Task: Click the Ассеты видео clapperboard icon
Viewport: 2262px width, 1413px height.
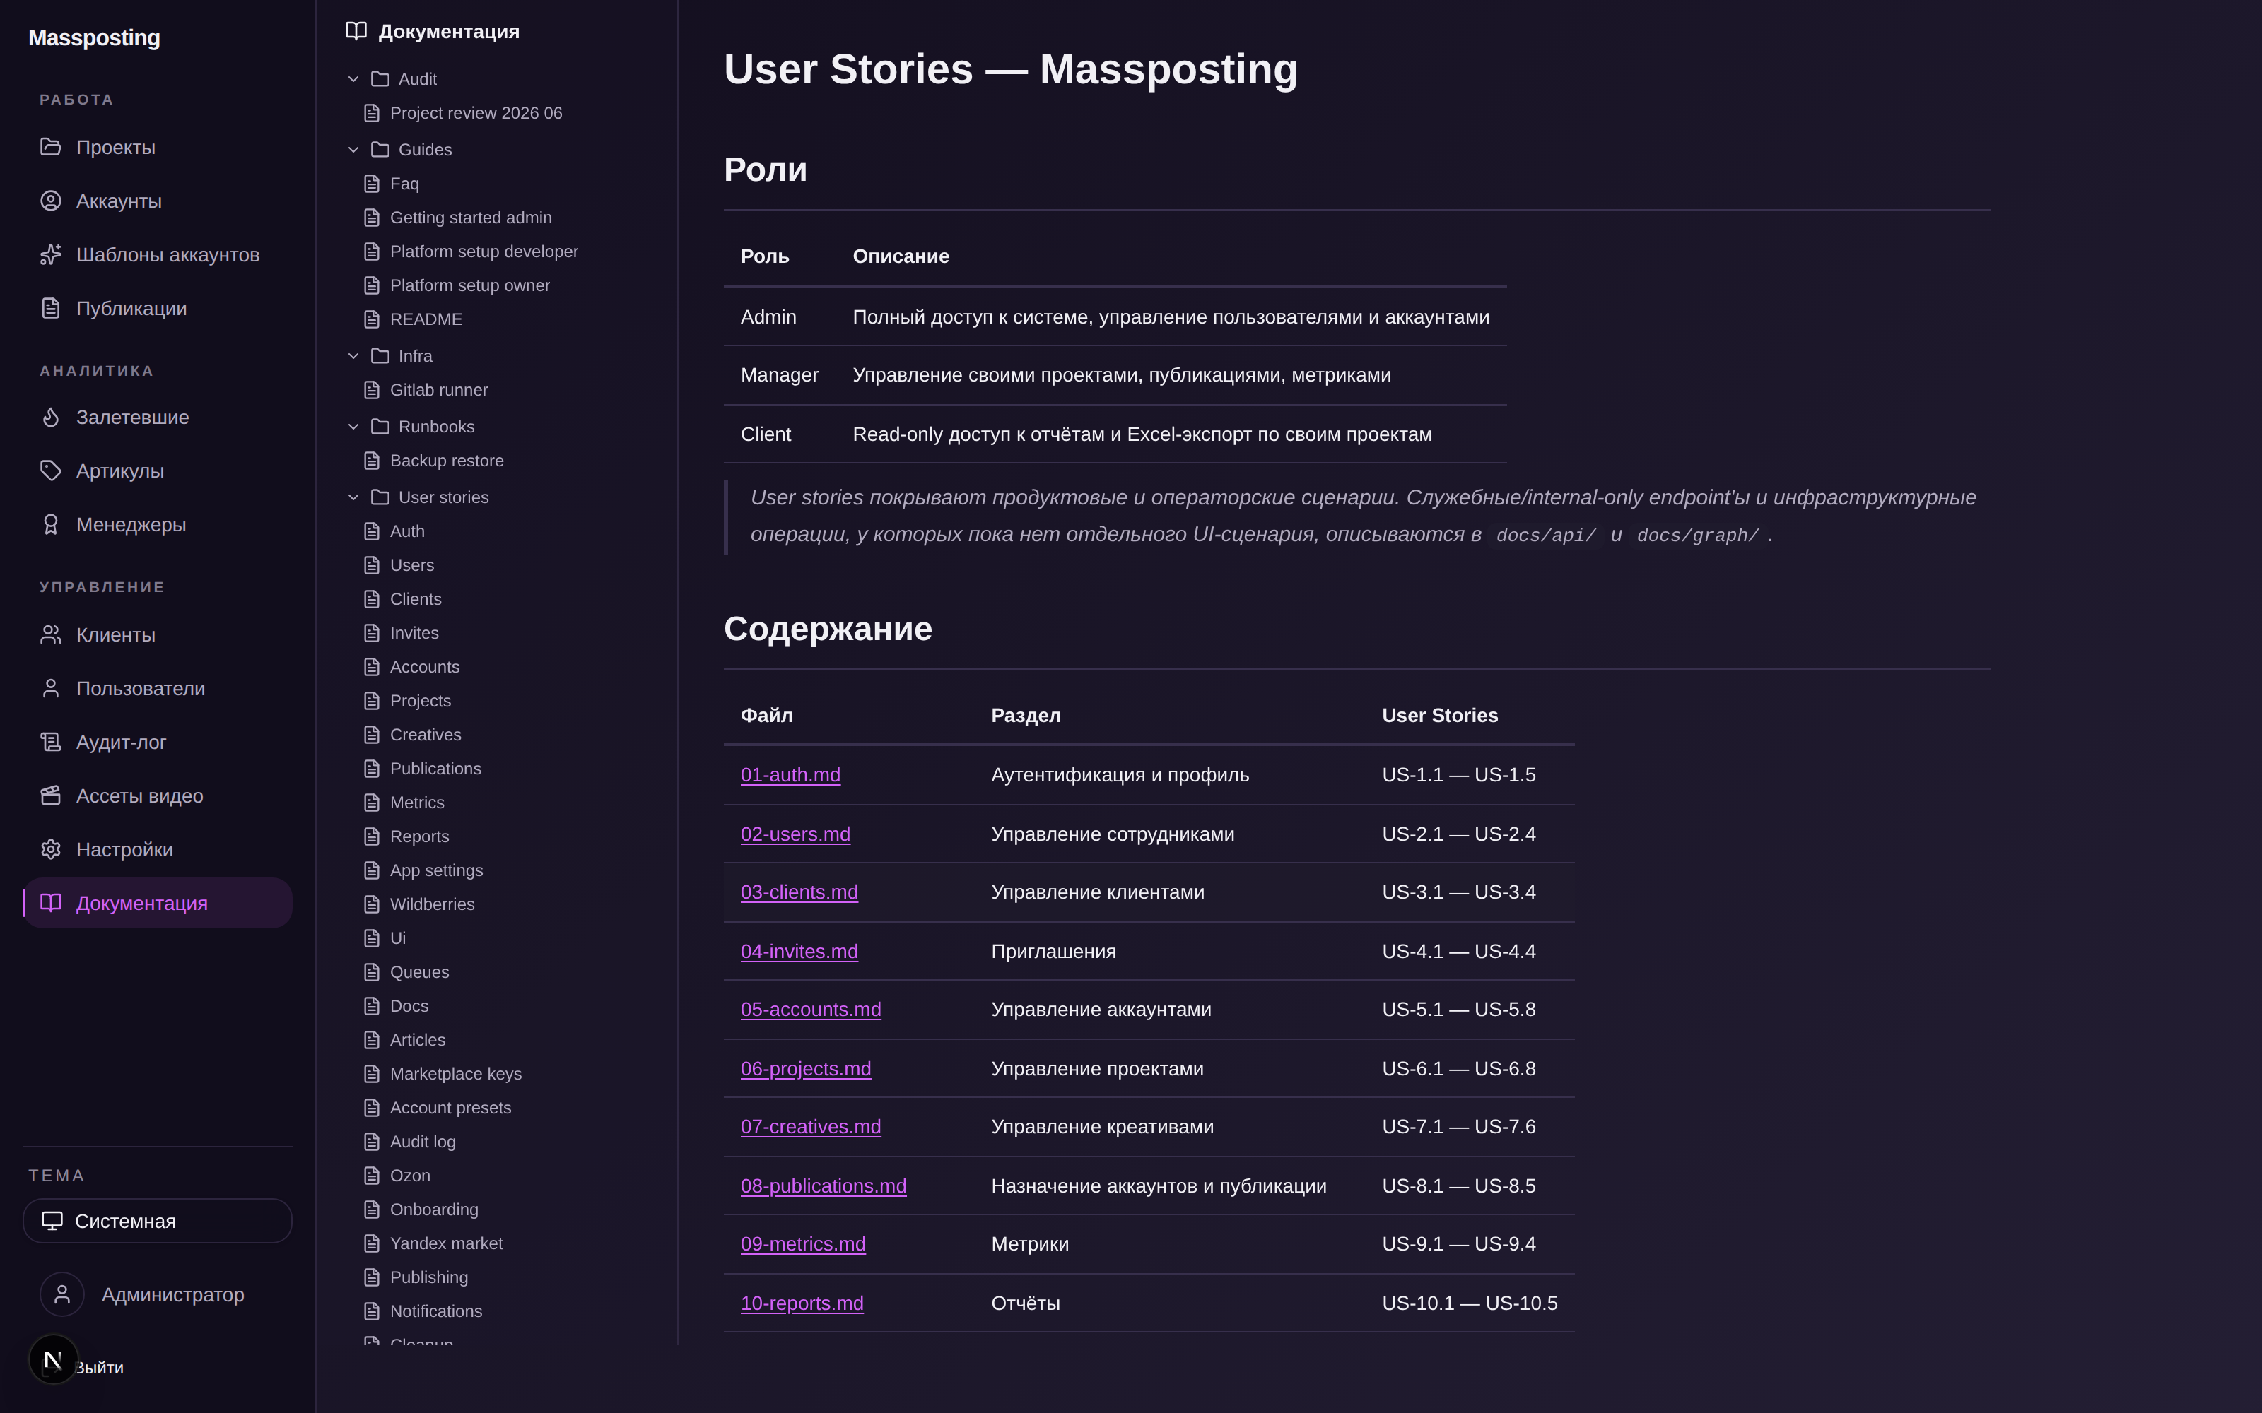Action: tap(50, 796)
